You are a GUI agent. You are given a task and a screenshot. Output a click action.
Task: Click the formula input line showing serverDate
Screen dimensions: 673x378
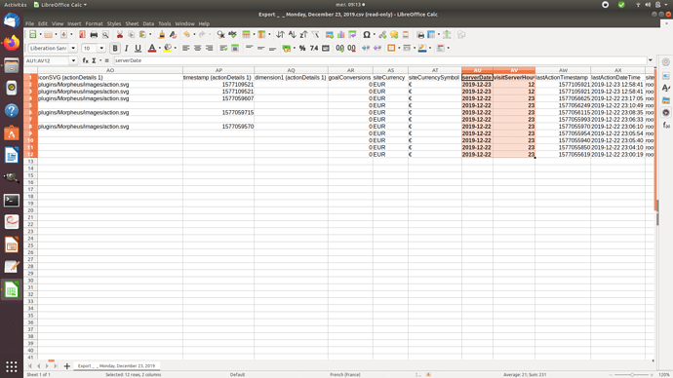(x=379, y=60)
